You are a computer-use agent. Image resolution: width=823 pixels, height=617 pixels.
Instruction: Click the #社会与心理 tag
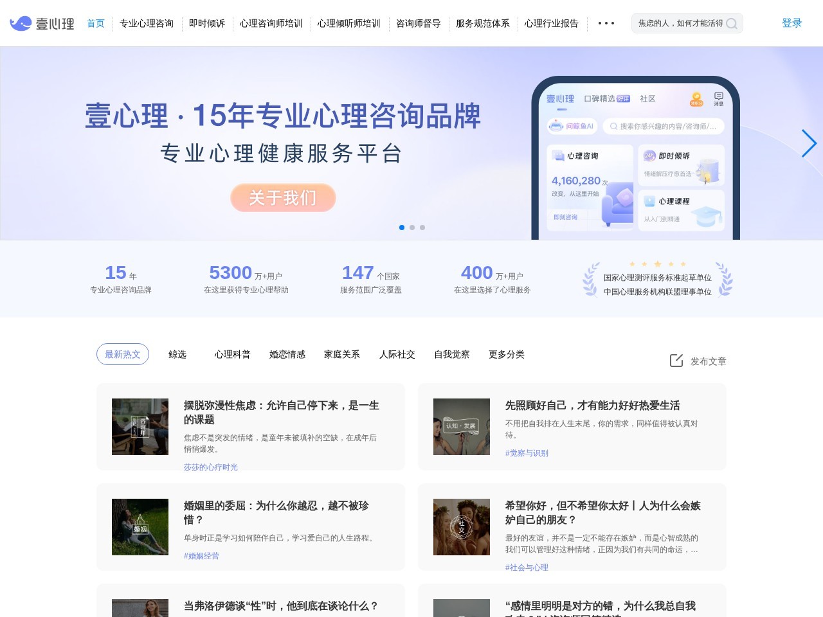click(527, 568)
